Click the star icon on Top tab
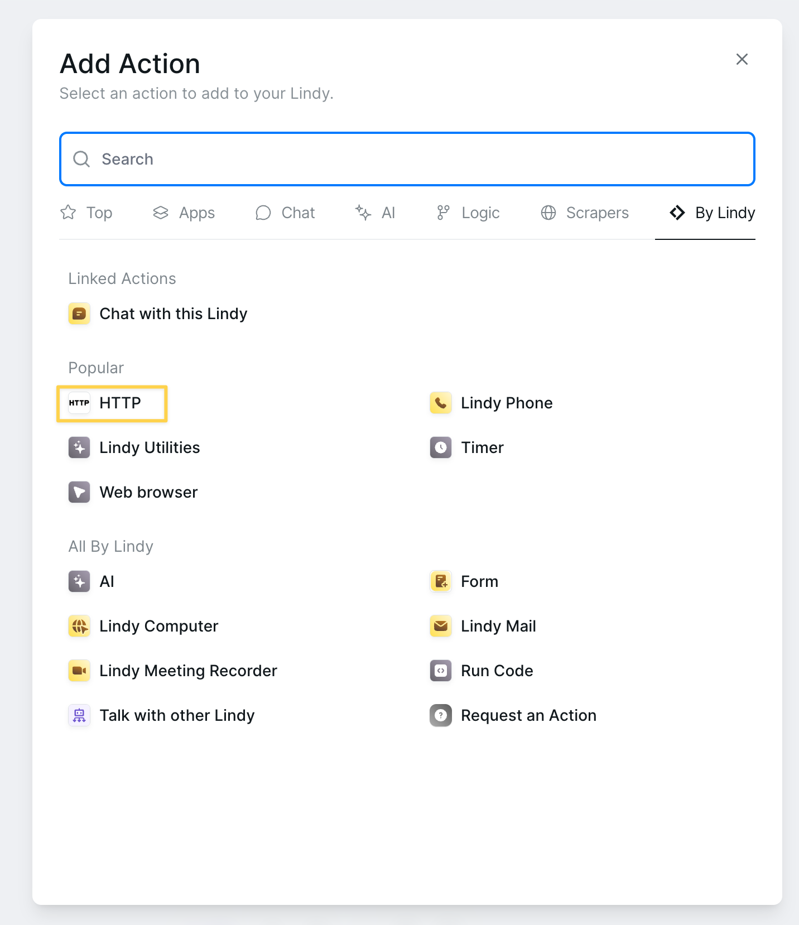Viewport: 799px width, 925px height. (x=68, y=213)
